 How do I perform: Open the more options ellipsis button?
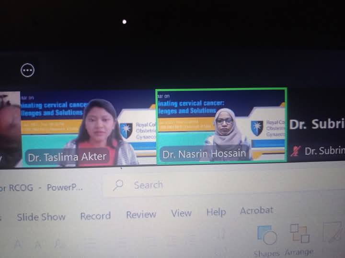coord(28,71)
